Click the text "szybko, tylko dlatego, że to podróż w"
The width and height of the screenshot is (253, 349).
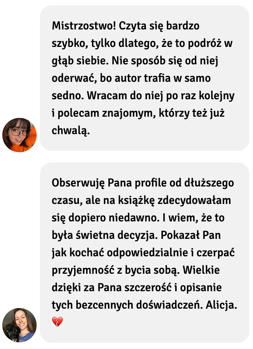[x=142, y=43]
